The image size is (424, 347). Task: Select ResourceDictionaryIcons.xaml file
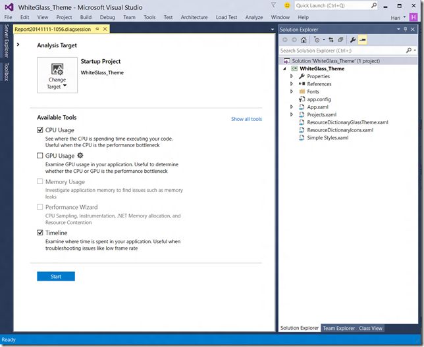pyautogui.click(x=340, y=129)
